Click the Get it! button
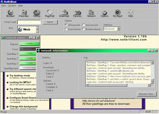 click(x=50, y=22)
